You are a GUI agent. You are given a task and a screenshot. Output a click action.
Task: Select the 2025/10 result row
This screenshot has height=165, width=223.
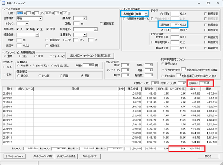pos(110,133)
